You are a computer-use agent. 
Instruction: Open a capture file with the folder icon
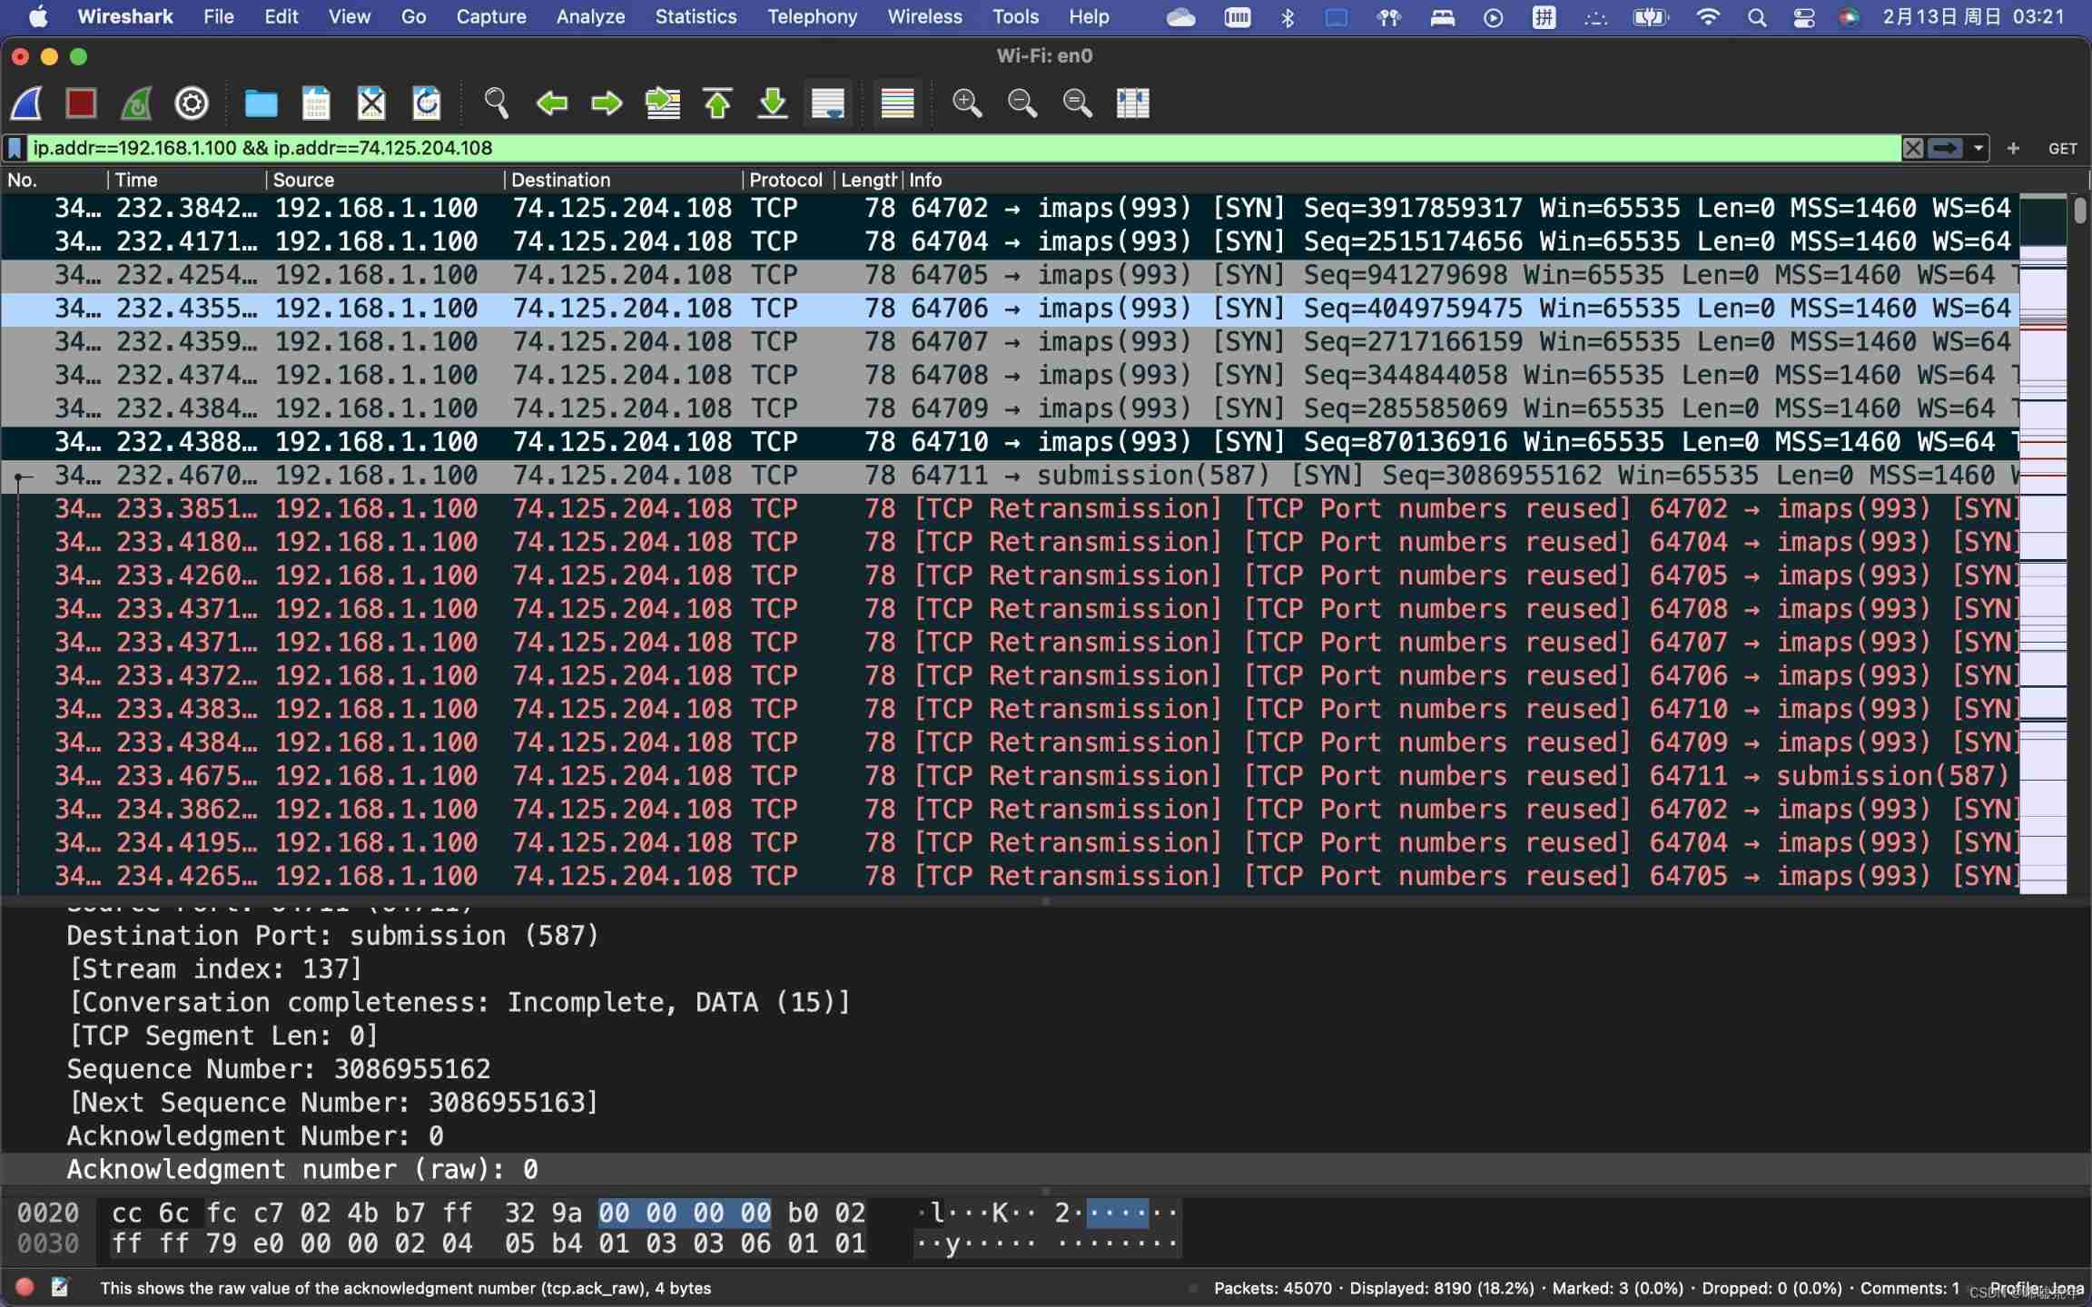pos(261,103)
